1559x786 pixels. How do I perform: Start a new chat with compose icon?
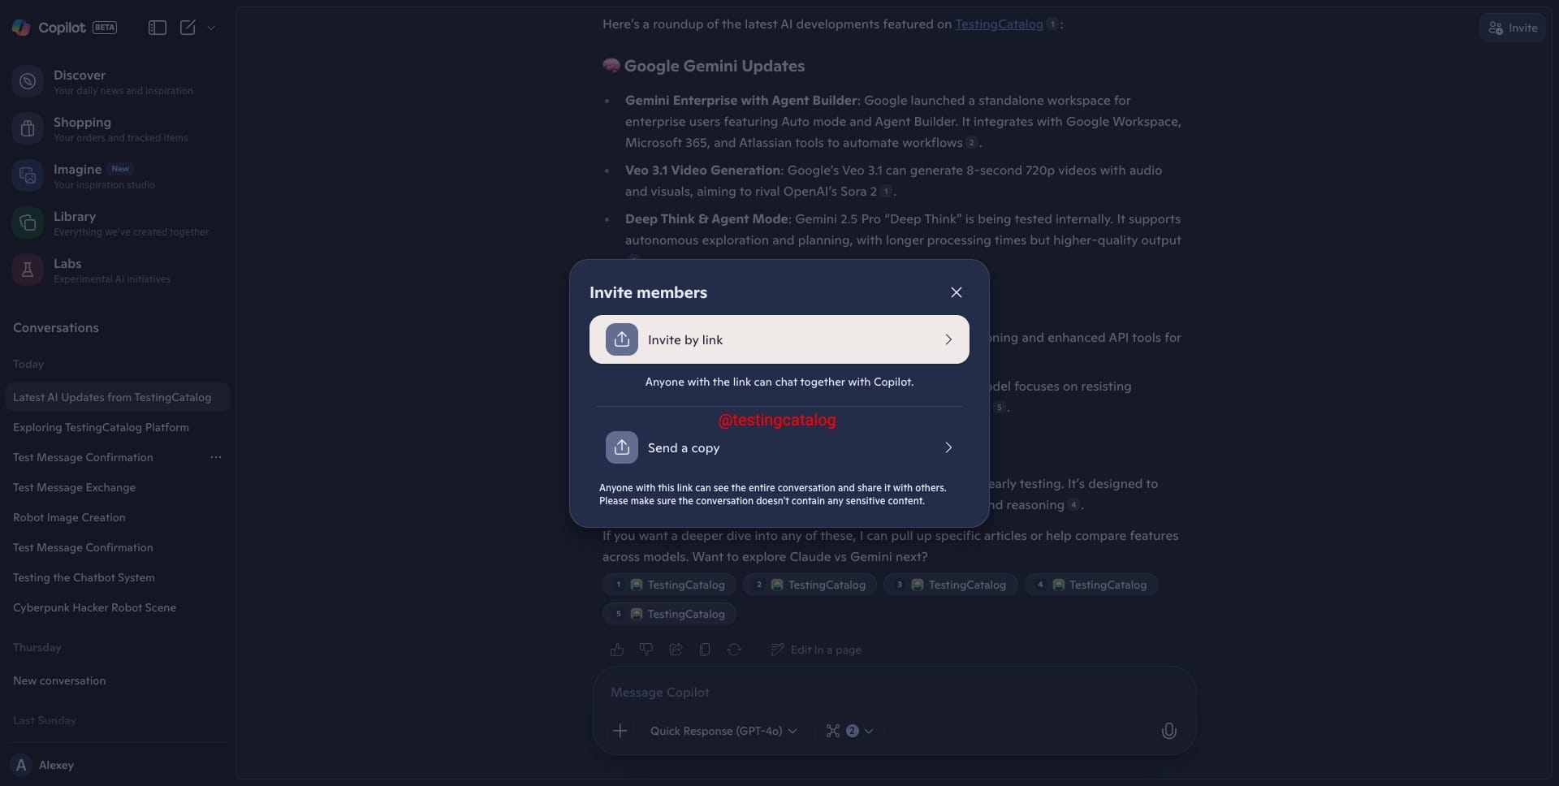point(188,28)
